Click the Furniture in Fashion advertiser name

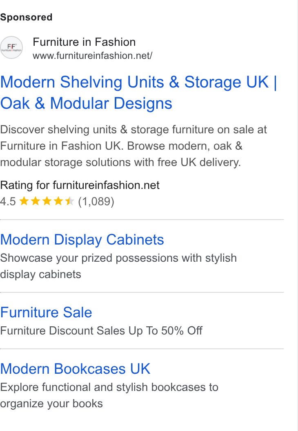[84, 42]
